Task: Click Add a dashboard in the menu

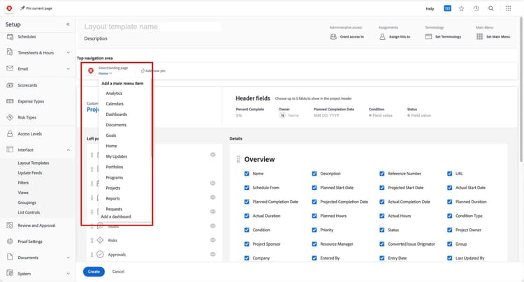Action: (x=116, y=216)
